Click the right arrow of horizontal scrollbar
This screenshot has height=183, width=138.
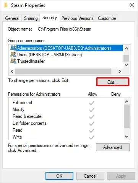point(120,71)
